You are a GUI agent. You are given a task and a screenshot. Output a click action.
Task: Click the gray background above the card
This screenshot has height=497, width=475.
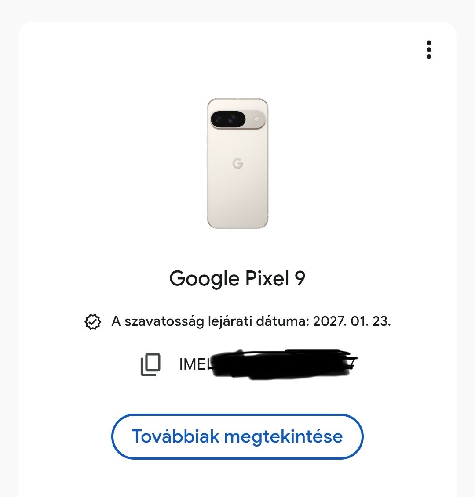tap(237, 10)
